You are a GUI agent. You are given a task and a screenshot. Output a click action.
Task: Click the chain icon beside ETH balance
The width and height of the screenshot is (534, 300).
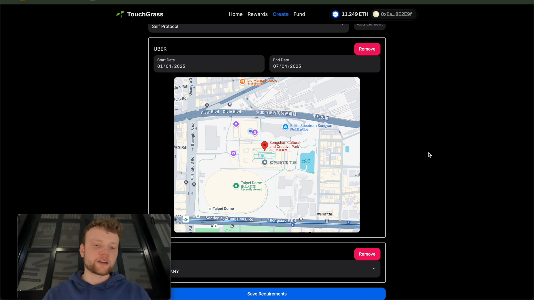point(335,14)
